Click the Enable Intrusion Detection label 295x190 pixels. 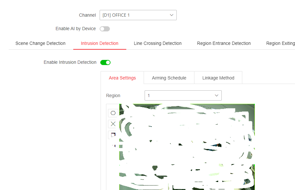[x=70, y=62]
